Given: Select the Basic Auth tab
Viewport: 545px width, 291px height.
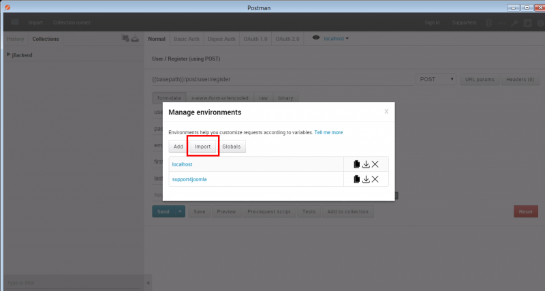Looking at the screenshot, I should coord(187,39).
